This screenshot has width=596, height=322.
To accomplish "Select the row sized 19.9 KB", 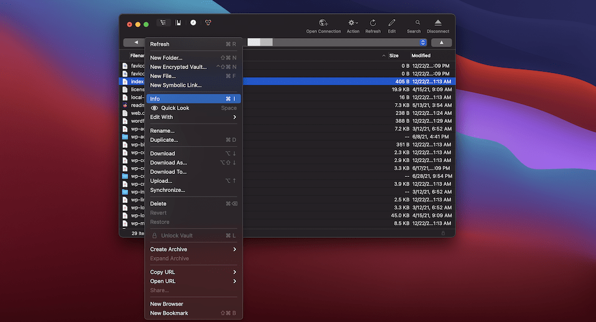I will [x=287, y=89].
